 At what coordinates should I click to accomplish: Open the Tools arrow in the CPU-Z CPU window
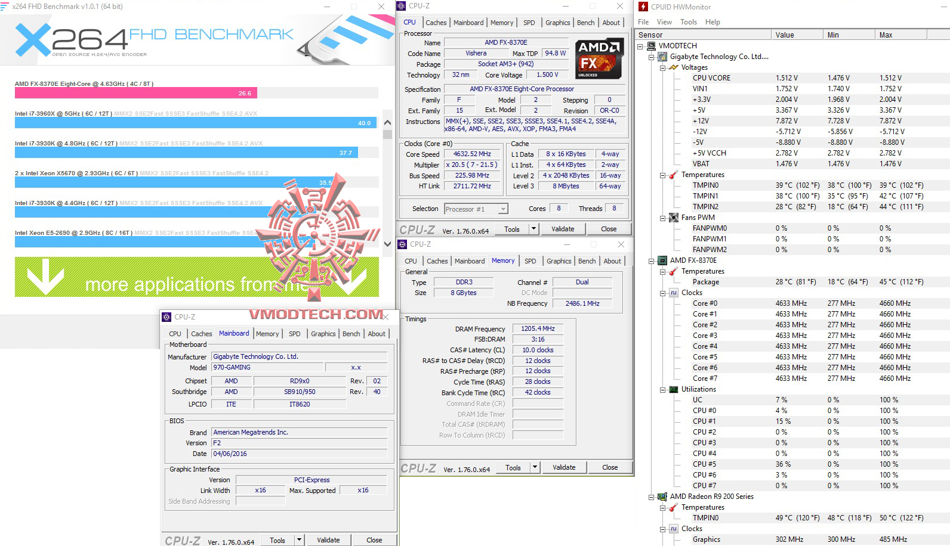pos(534,229)
